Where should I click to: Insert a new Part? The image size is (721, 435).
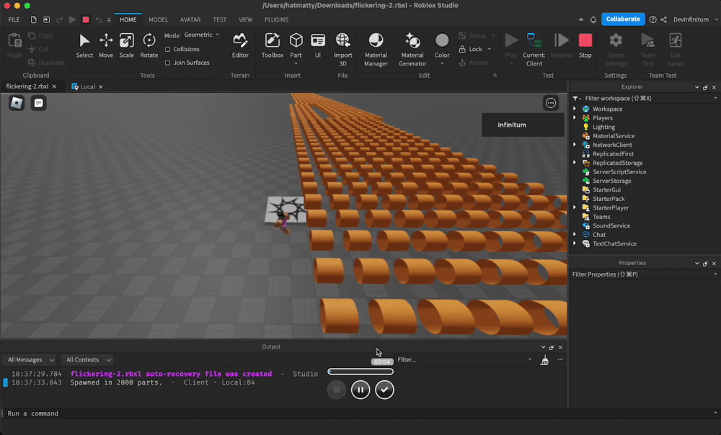296,45
